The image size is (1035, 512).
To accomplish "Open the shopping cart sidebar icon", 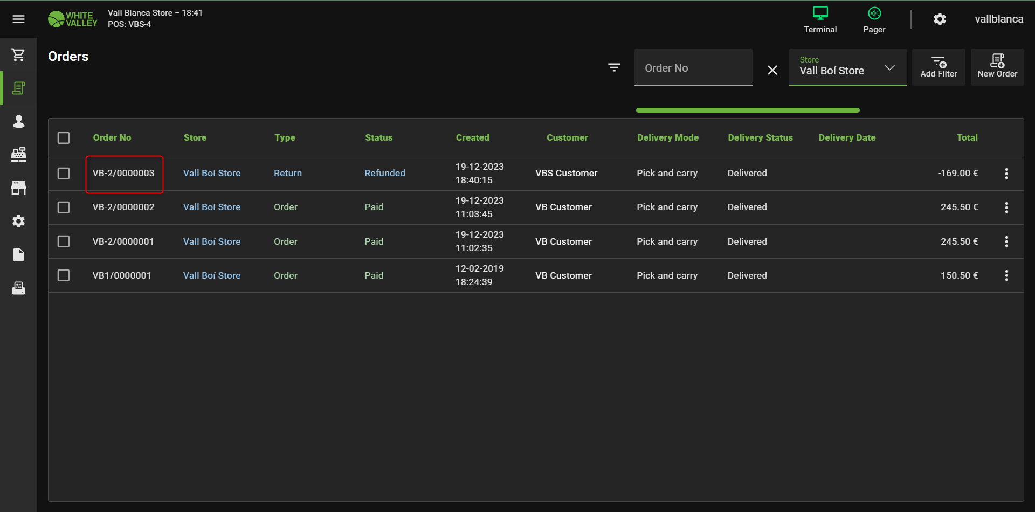I will [19, 54].
